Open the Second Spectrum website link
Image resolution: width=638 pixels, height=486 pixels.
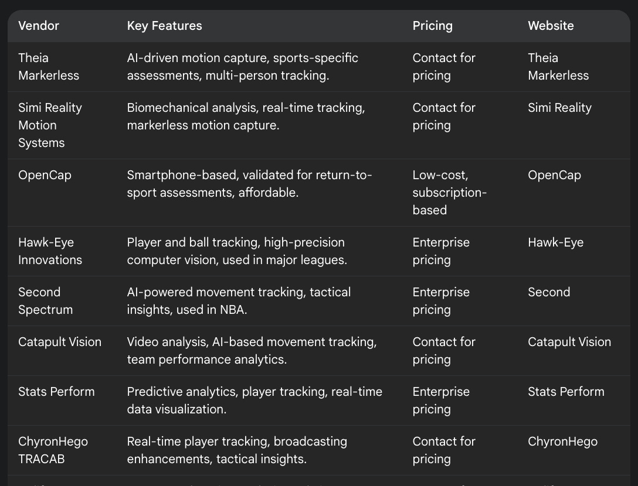(x=548, y=292)
